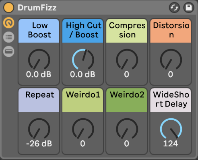Click the High Cut / Boost 0.0 dB value

pyautogui.click(x=82, y=74)
